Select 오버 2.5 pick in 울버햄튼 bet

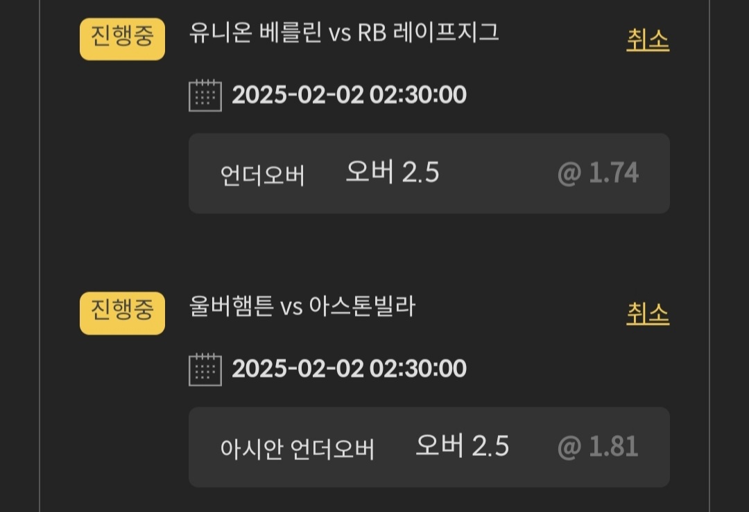[x=462, y=446]
